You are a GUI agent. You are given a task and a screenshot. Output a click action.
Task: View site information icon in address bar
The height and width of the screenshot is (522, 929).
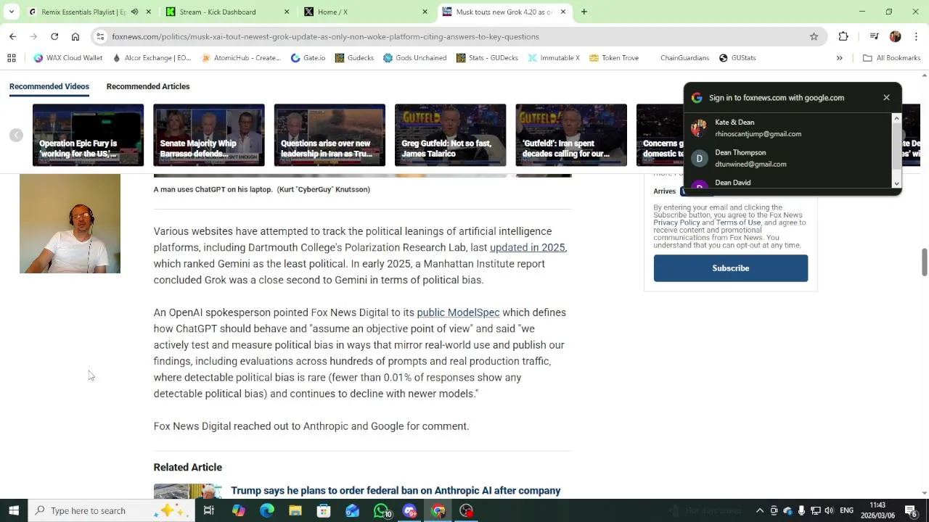click(101, 36)
